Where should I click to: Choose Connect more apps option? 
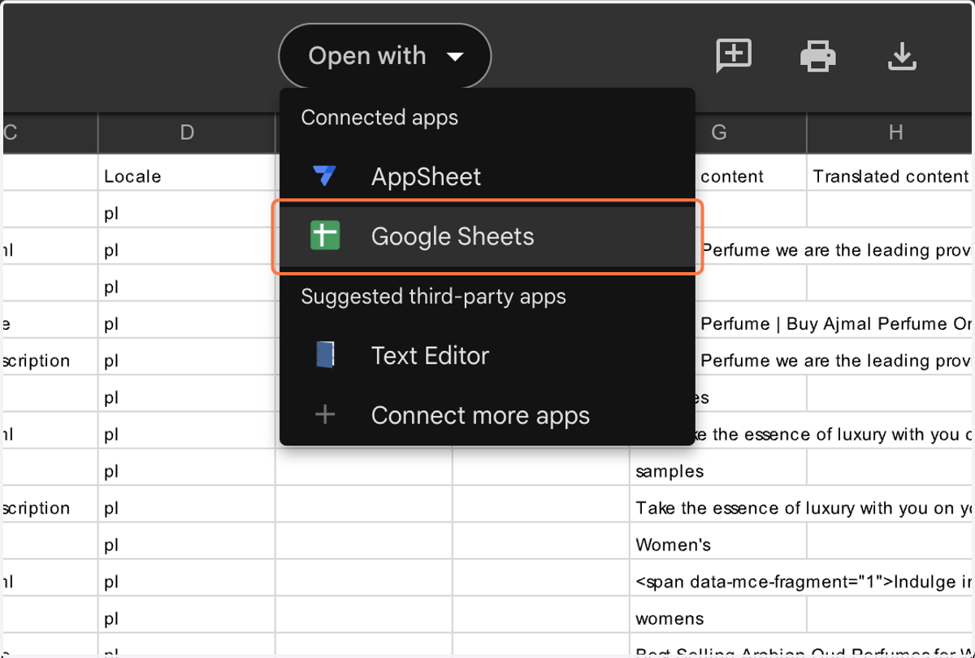pos(487,415)
